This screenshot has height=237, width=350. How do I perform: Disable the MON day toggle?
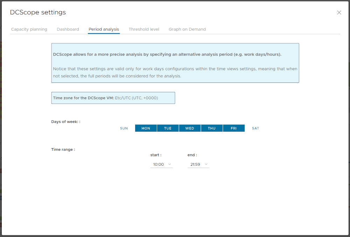click(146, 128)
